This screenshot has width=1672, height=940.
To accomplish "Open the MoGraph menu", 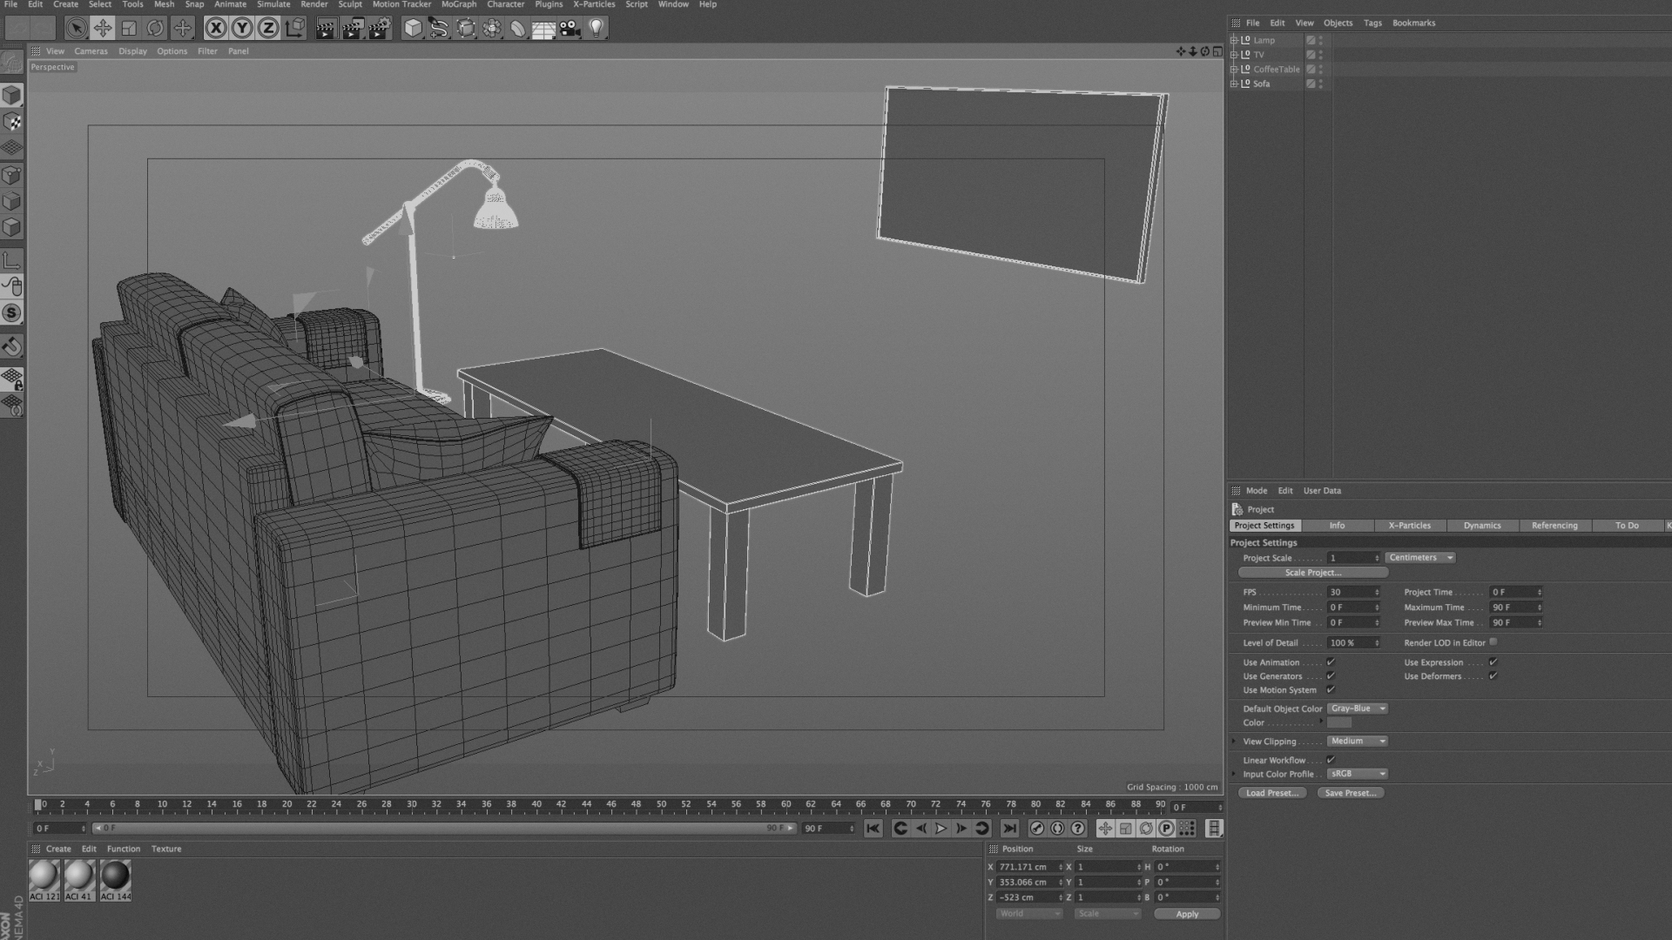I will coord(458,4).
